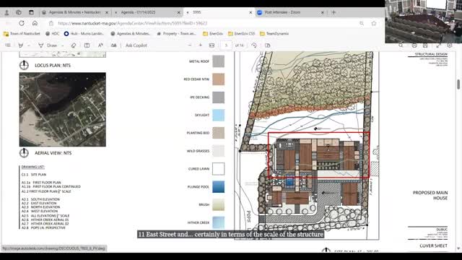The image size is (462, 260).
Task: Open Hub - Munis Landing bookmark
Action: 84,34
